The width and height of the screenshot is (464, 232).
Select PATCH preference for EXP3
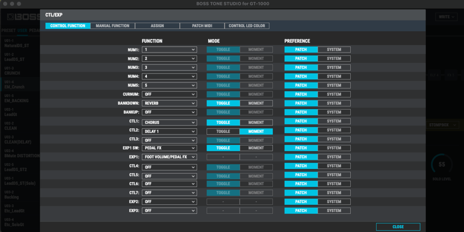point(301,210)
